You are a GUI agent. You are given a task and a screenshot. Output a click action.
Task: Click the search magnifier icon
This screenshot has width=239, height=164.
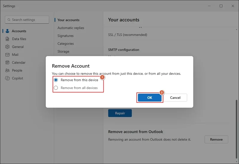tap(9, 20)
